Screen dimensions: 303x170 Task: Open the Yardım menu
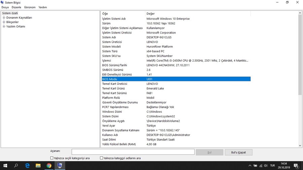[x=42, y=7]
